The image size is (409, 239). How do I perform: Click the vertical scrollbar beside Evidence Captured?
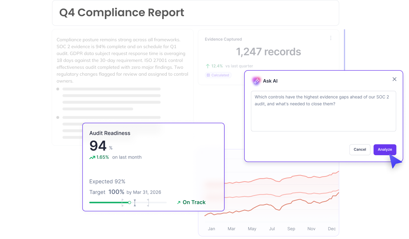coord(345,50)
